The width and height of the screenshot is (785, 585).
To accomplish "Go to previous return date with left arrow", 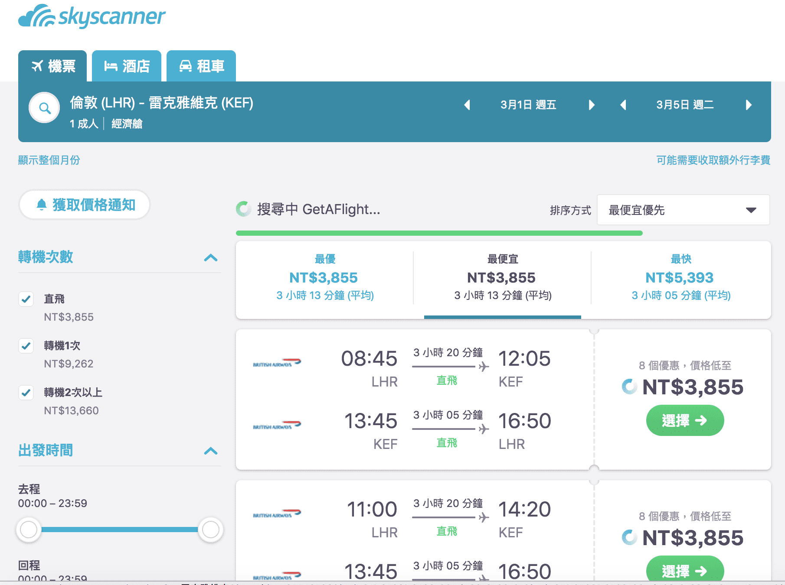I will point(624,104).
